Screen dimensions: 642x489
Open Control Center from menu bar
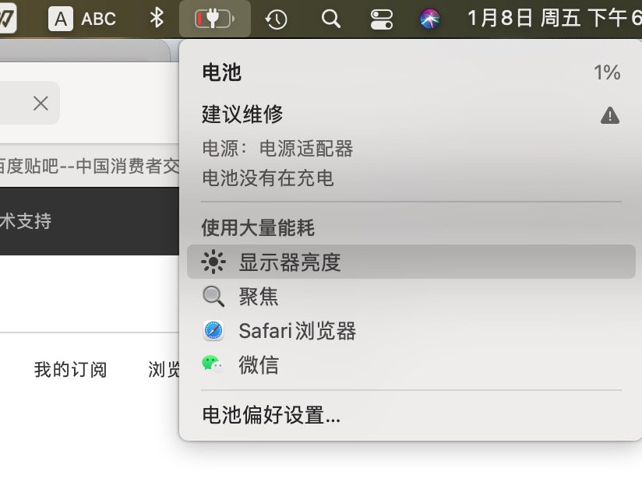click(382, 19)
